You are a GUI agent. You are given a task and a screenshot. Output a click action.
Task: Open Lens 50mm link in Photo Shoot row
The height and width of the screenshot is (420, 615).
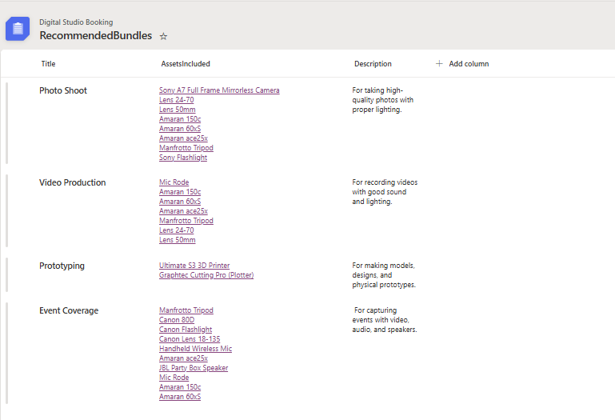tap(178, 110)
